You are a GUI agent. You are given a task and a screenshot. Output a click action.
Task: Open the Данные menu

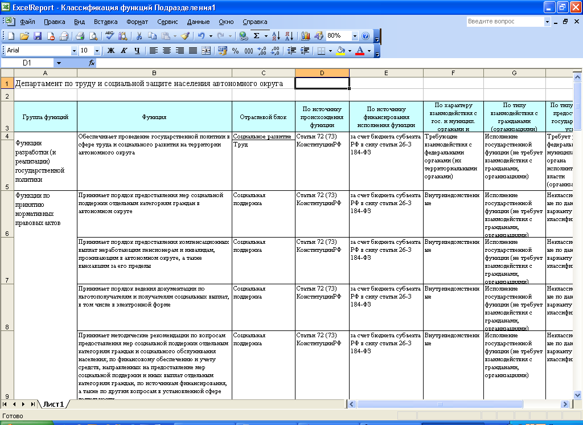tap(198, 22)
